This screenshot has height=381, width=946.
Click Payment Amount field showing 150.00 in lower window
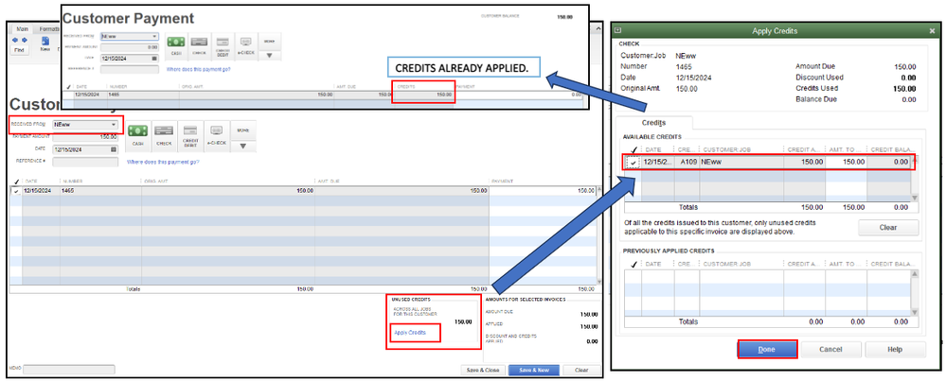coord(85,137)
